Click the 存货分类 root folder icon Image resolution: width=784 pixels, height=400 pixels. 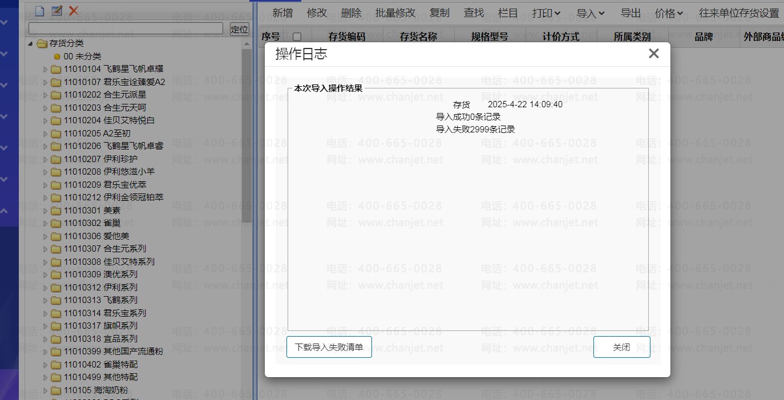click(42, 43)
